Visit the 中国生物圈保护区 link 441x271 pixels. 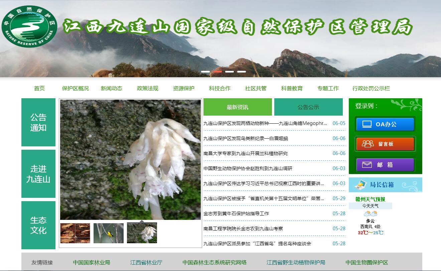[x=367, y=263]
